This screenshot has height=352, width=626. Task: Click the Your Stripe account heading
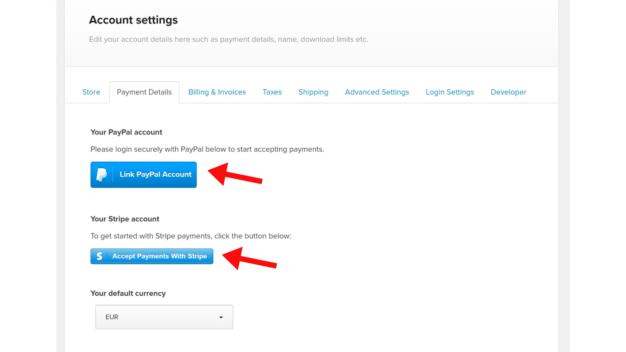coord(125,219)
